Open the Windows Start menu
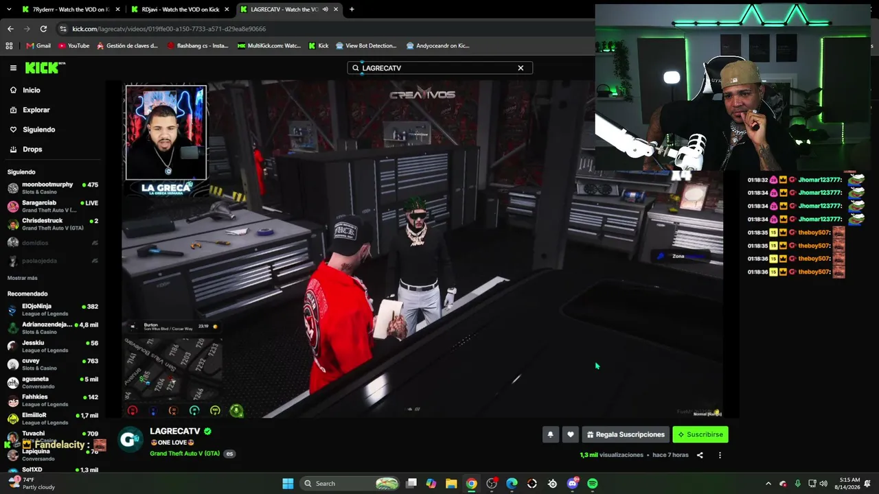The image size is (879, 494). (x=288, y=484)
